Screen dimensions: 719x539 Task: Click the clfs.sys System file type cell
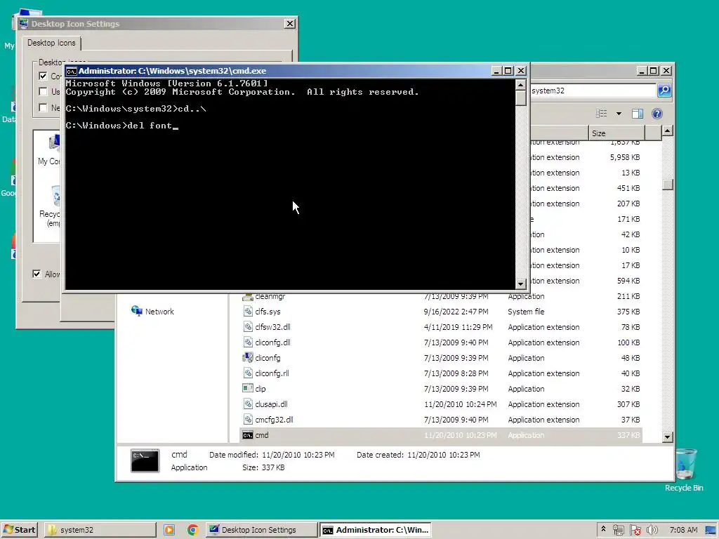pyautogui.click(x=526, y=312)
